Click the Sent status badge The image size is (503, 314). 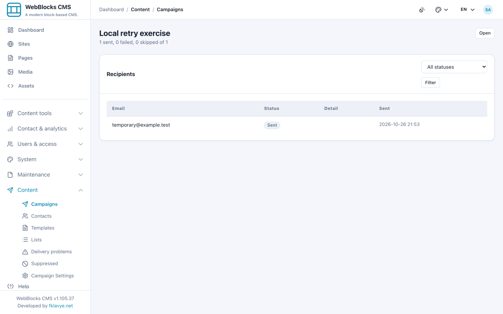tap(272, 126)
